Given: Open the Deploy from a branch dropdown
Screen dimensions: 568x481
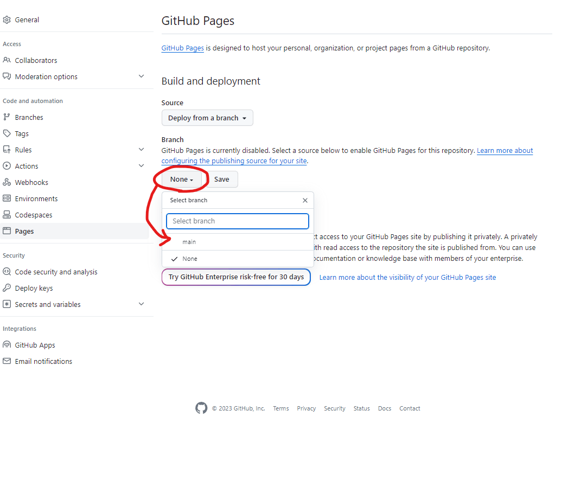Looking at the screenshot, I should (207, 118).
